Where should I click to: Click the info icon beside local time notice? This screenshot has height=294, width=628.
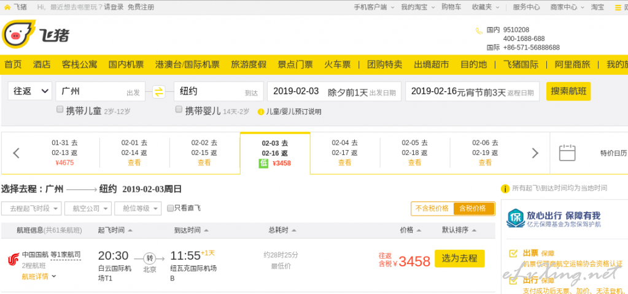click(x=505, y=189)
